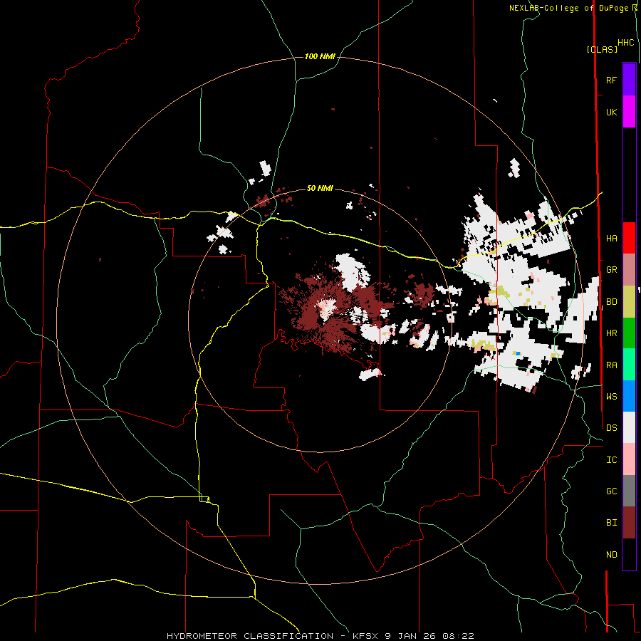Click the [CLAS] units label
This screenshot has height=641, width=641.
pos(602,49)
